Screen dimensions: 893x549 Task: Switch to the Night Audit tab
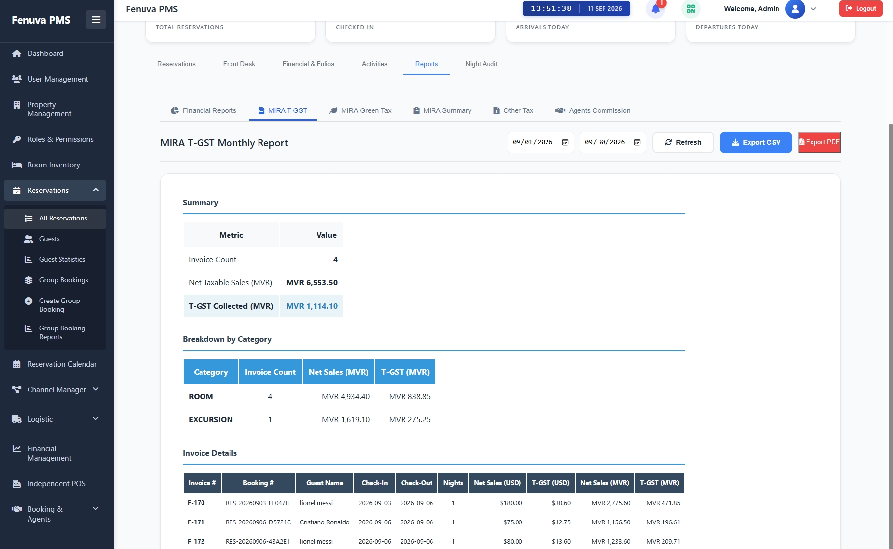[482, 64]
